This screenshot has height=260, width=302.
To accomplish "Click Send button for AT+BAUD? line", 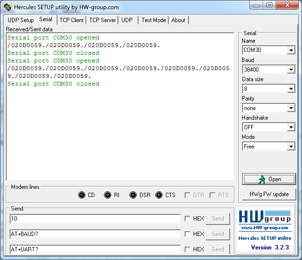I will [x=218, y=234].
